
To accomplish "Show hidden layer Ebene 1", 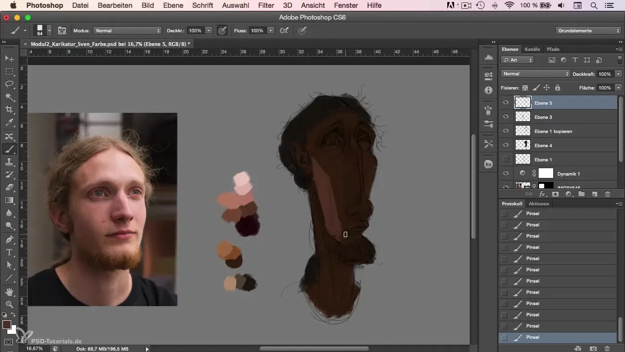I will tap(506, 159).
